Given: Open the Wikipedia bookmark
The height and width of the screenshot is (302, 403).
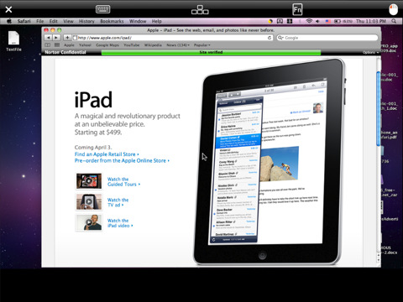Looking at the screenshot, I should [153, 45].
